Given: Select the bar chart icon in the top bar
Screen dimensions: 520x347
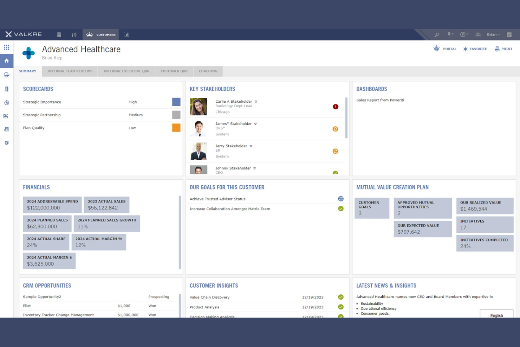Looking at the screenshot, I should [x=127, y=34].
